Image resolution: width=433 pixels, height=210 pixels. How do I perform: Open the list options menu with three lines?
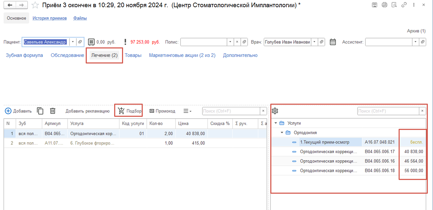[187, 111]
